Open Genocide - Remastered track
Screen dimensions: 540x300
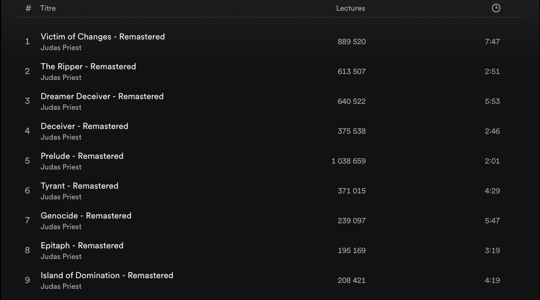(x=86, y=216)
